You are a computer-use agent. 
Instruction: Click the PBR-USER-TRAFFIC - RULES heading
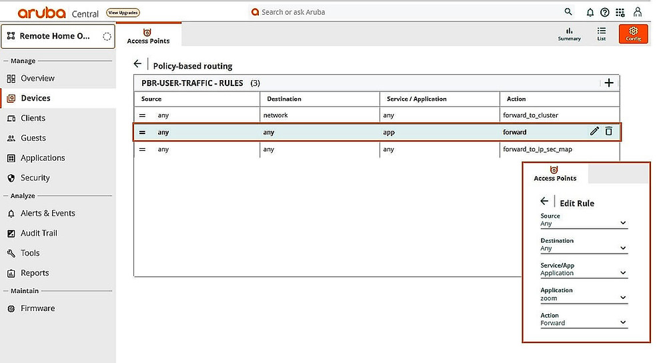(x=192, y=83)
